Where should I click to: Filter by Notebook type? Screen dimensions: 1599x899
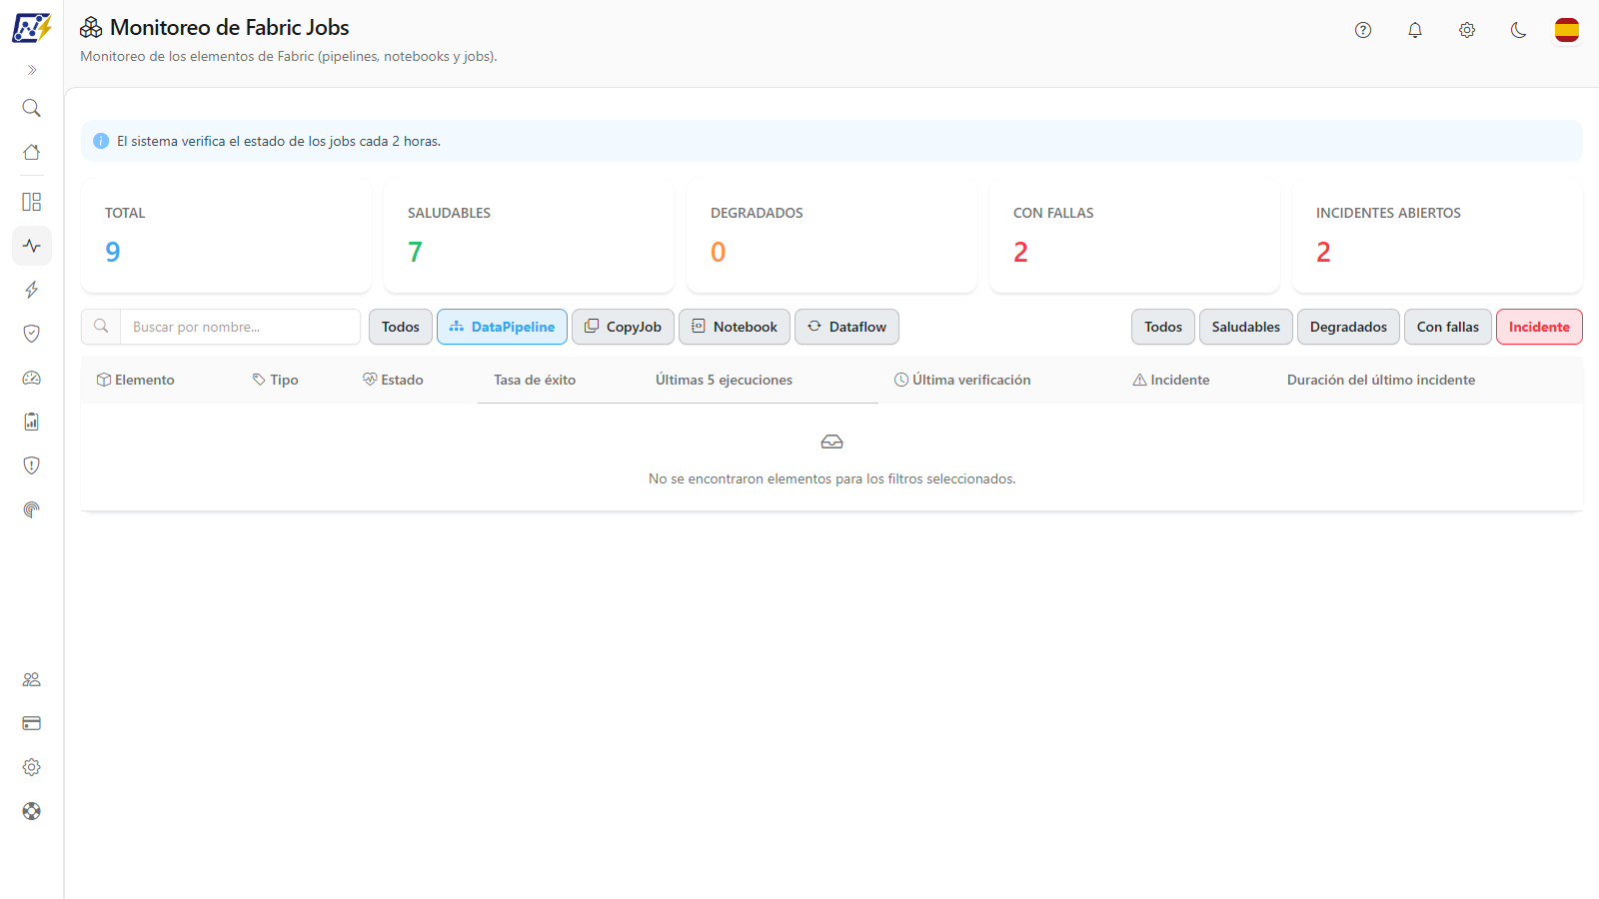coord(735,327)
